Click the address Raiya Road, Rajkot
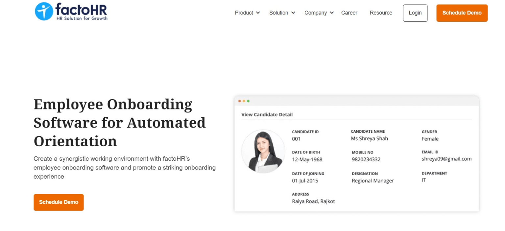Screen dimensions: 505x231 tap(313, 201)
